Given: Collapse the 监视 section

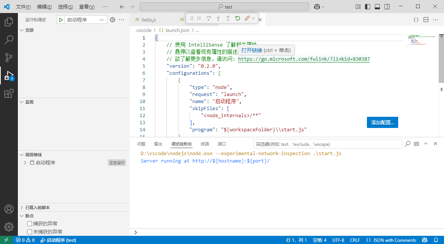Looking at the screenshot, I should [22, 102].
